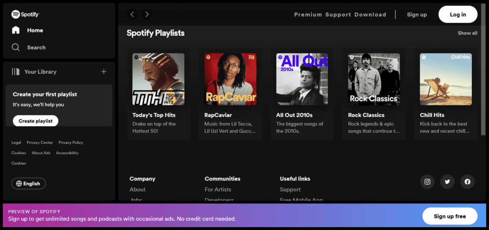
Task: Open Spotify's Instagram page
Action: (x=427, y=182)
